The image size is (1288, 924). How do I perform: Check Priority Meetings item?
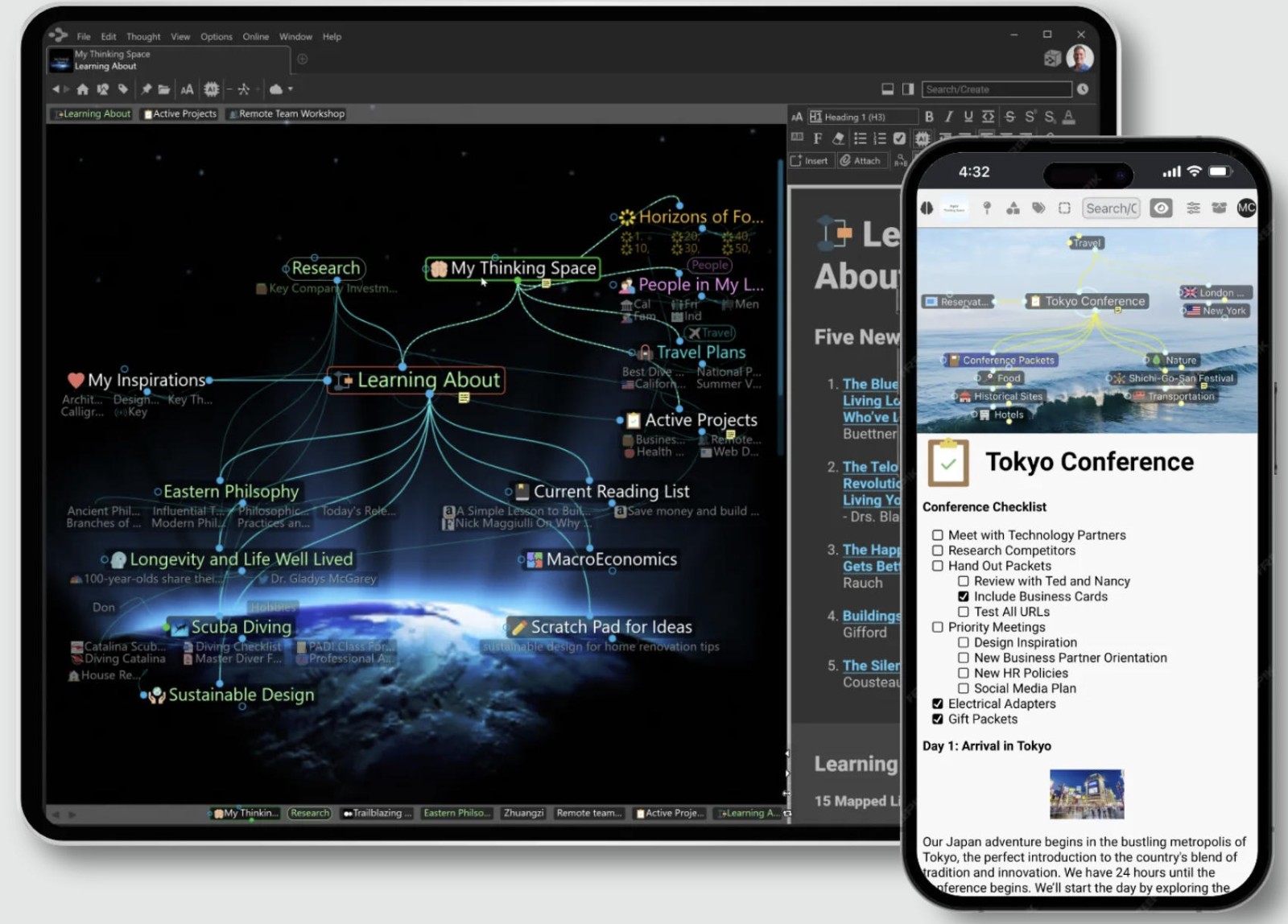tap(938, 627)
